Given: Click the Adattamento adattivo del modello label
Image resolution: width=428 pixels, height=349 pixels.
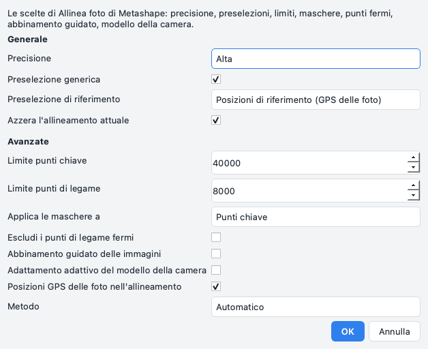Looking at the screenshot, I should coord(107,271).
